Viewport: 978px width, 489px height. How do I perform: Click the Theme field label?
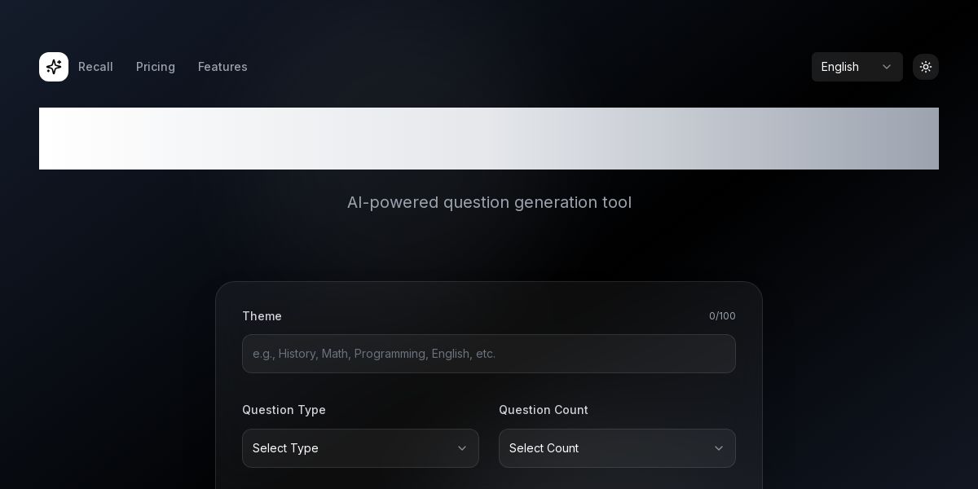tap(262, 316)
